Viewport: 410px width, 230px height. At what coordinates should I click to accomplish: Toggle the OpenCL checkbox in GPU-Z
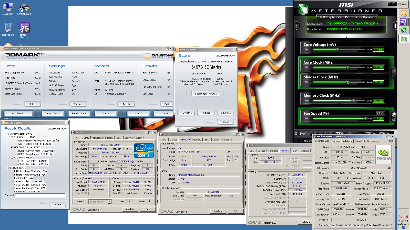pyautogui.click(x=333, y=225)
